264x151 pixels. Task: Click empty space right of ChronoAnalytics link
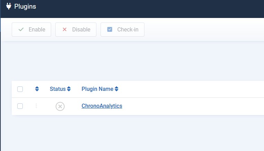click(x=190, y=106)
